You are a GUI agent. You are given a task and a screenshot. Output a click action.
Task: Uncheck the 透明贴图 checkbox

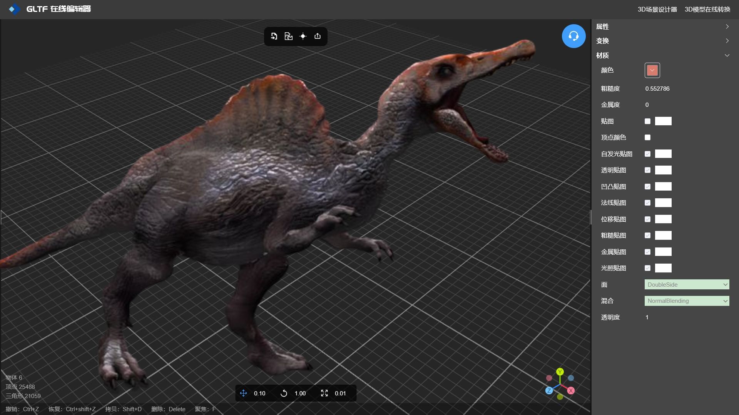click(x=647, y=170)
